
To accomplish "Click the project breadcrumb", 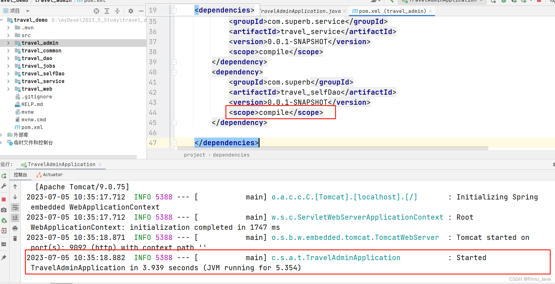I will coord(194,155).
